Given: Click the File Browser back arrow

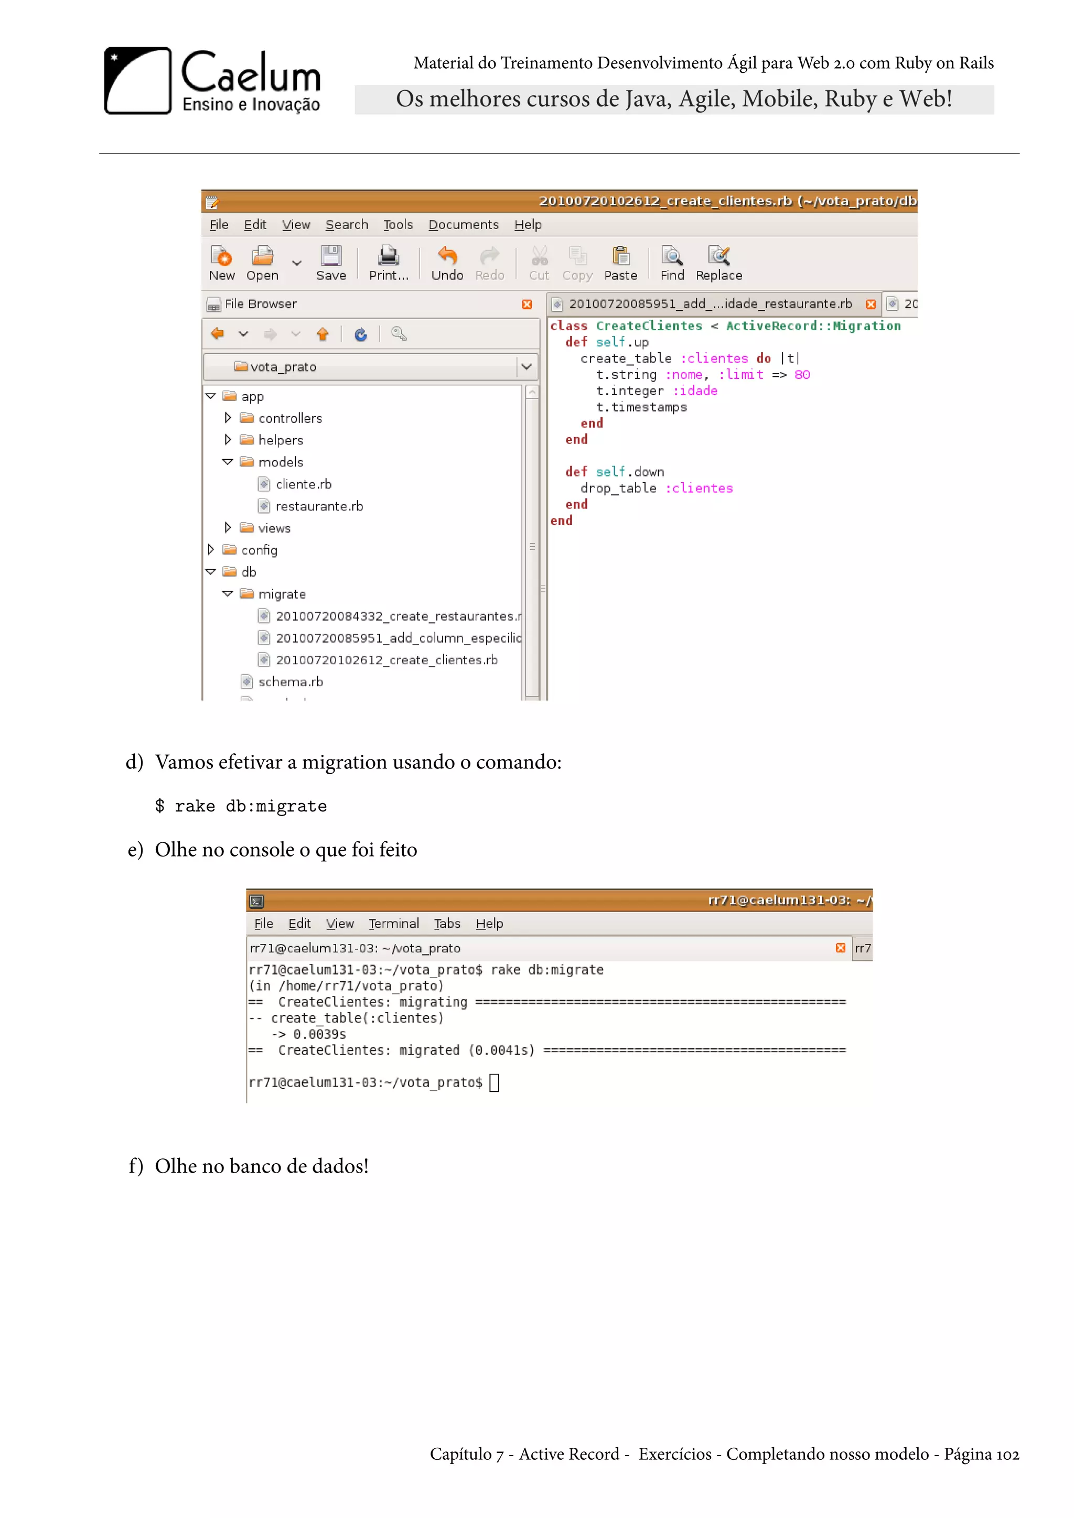Looking at the screenshot, I should point(217,334).
